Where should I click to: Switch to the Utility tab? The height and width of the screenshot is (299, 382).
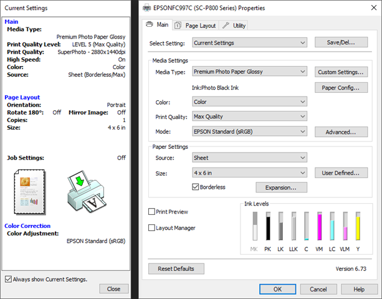point(234,26)
